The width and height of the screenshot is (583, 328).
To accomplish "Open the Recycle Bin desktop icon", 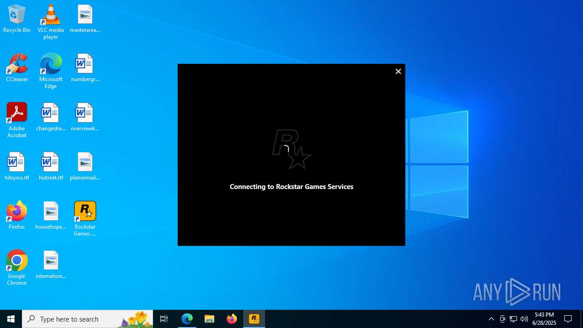I will pyautogui.click(x=17, y=19).
